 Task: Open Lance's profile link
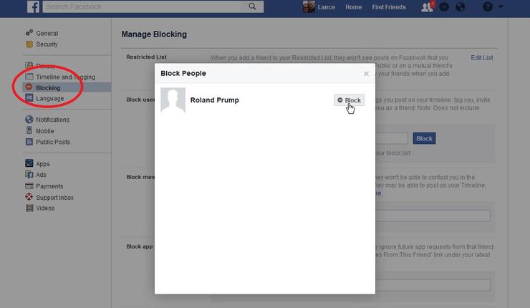326,6
